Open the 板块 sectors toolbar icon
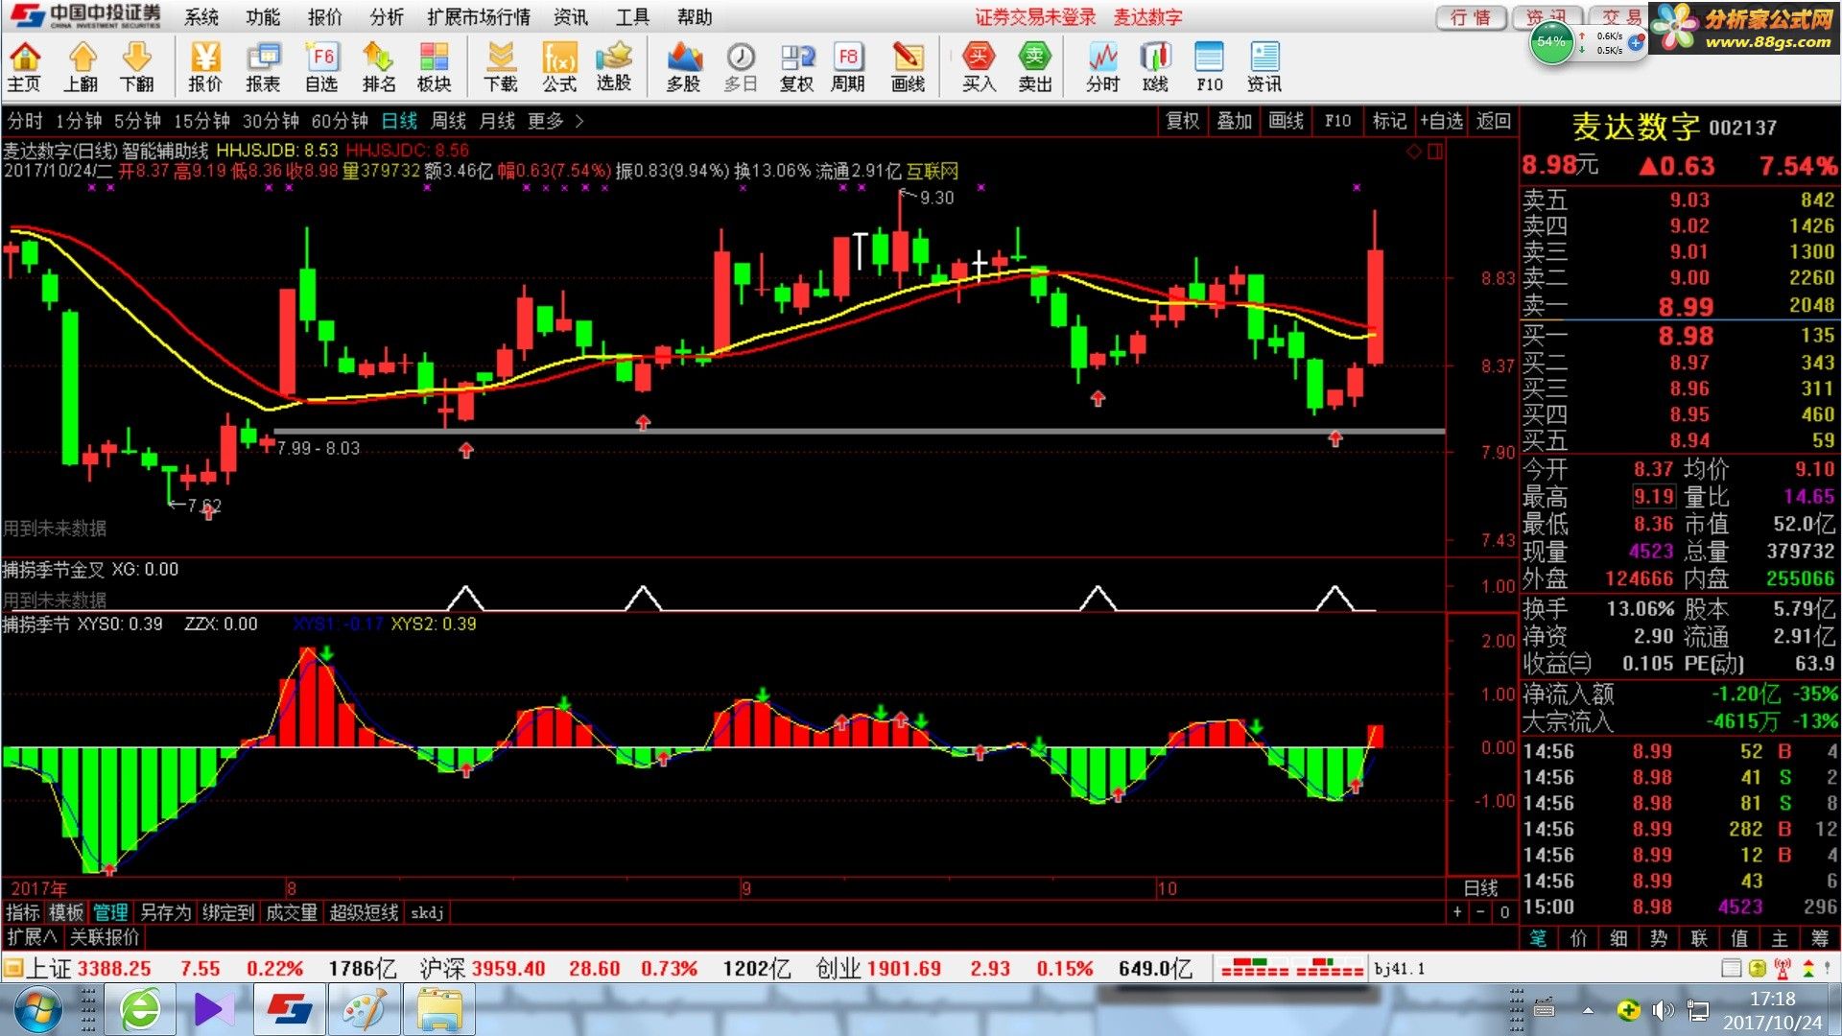 point(434,67)
